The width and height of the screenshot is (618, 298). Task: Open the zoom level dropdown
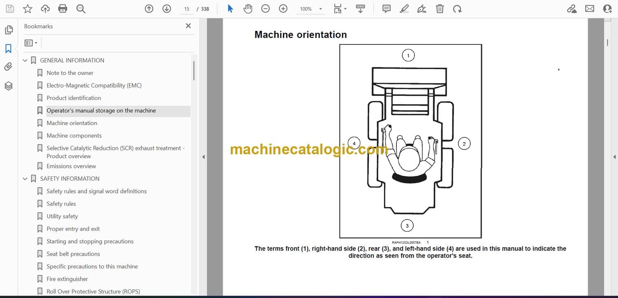321,9
